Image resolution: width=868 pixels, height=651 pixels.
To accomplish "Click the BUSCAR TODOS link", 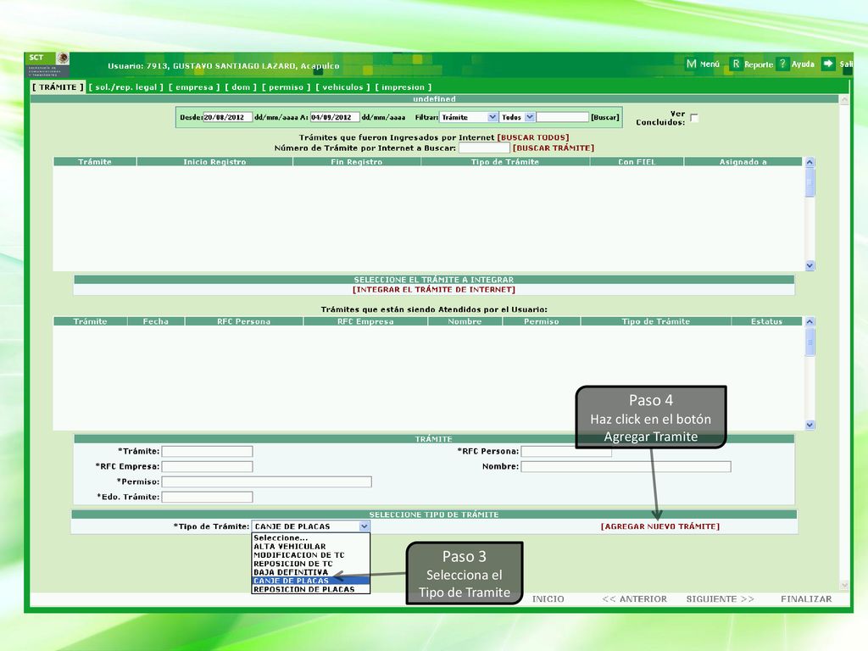I will click(x=533, y=137).
